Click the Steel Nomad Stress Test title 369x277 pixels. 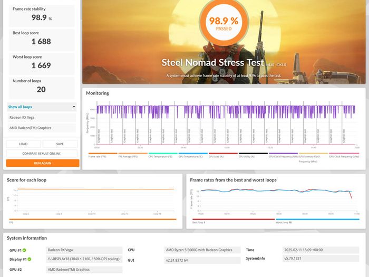213,63
